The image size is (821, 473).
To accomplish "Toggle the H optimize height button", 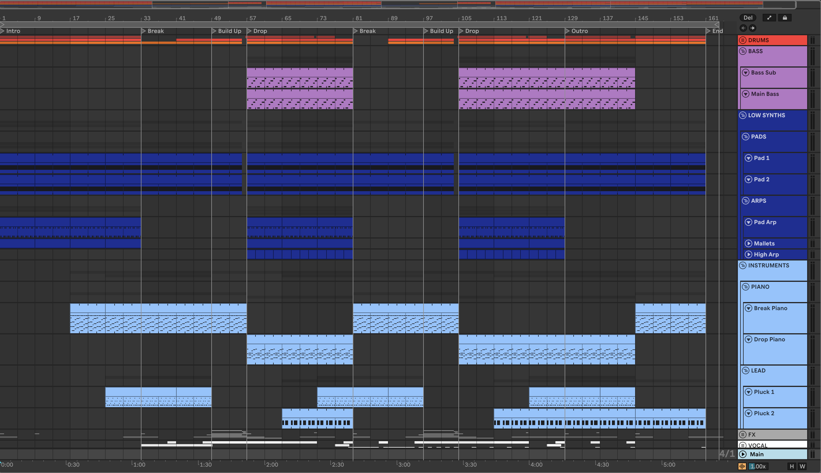I will click(x=792, y=467).
